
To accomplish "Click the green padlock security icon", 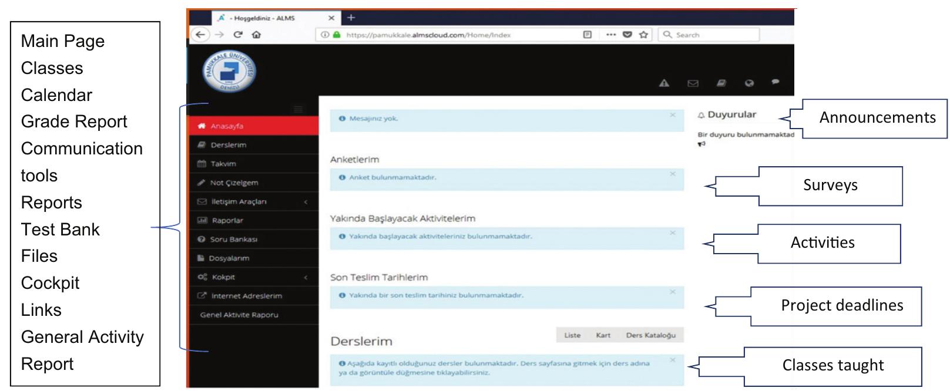I will tap(337, 35).
